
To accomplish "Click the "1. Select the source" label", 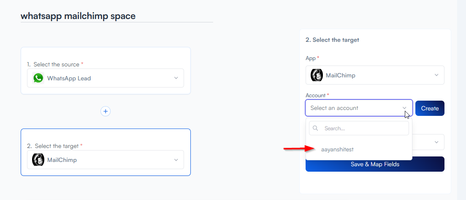I will click(54, 64).
